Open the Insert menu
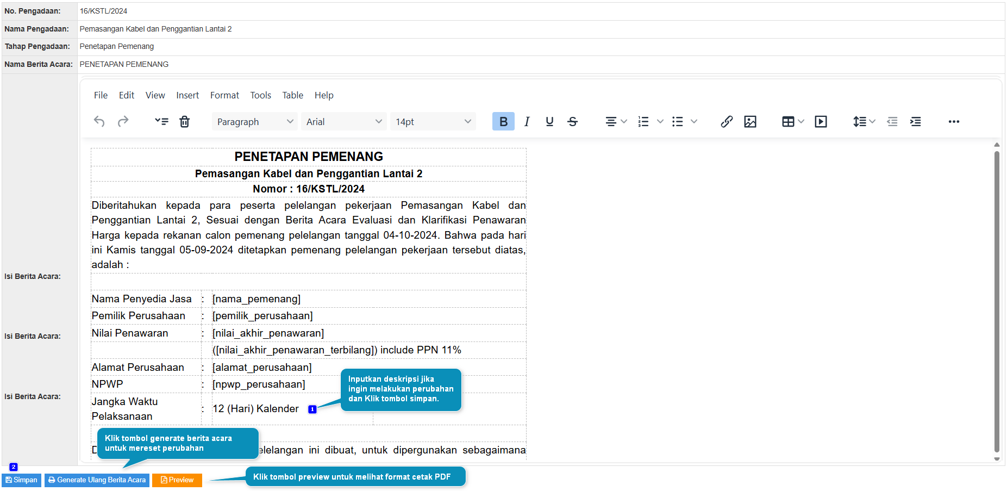The image size is (1007, 491). tap(187, 95)
